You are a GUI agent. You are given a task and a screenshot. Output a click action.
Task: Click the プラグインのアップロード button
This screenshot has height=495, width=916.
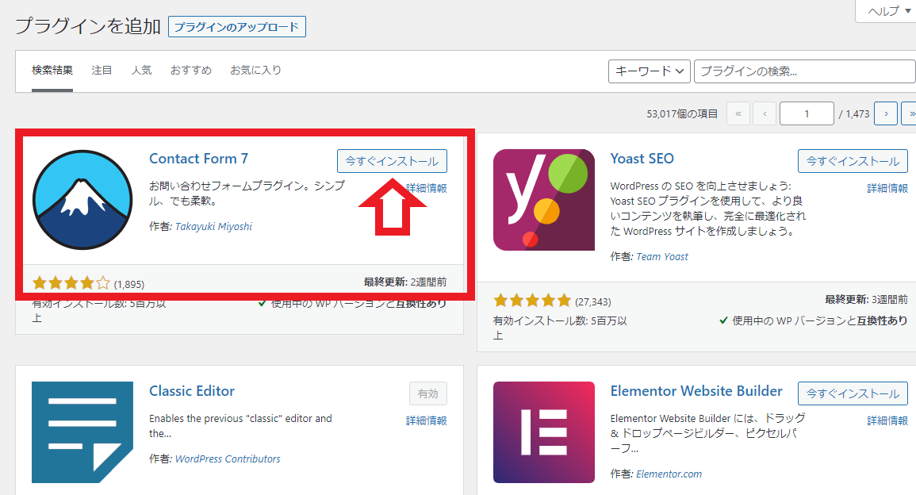point(236,27)
